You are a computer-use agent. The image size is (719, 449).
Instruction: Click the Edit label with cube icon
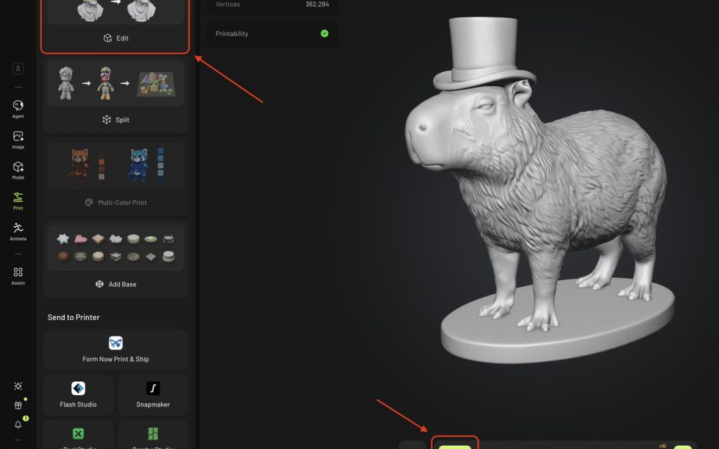(116, 38)
